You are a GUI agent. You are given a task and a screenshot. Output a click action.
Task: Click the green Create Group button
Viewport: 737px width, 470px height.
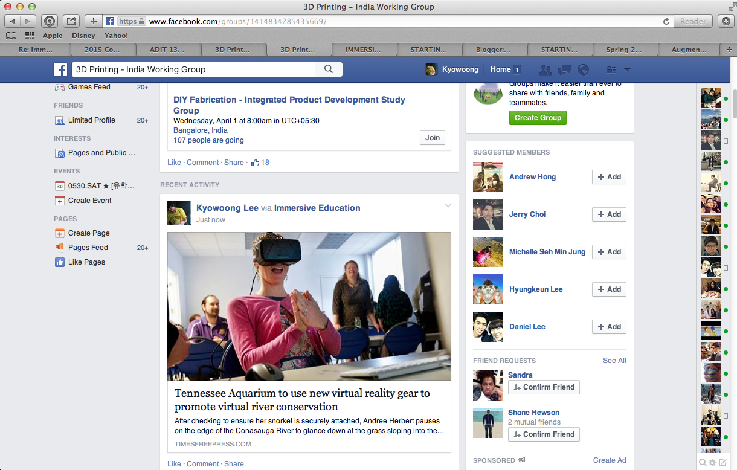point(538,118)
